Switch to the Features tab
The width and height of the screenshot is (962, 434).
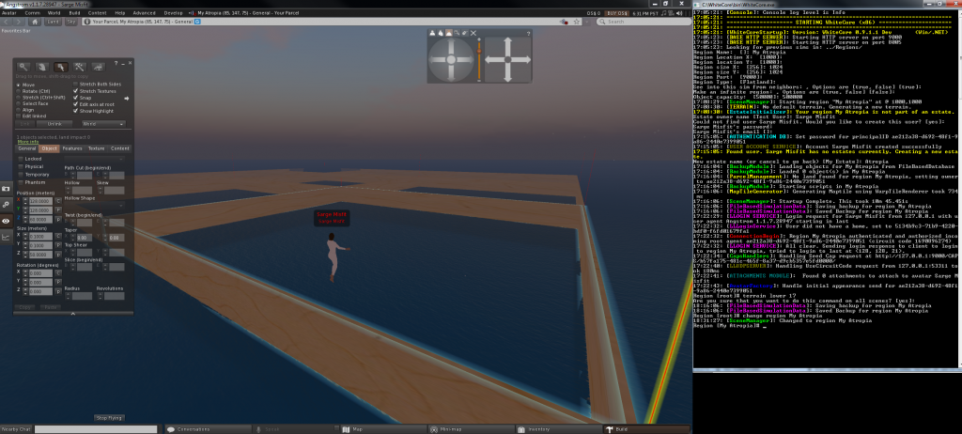pos(72,148)
